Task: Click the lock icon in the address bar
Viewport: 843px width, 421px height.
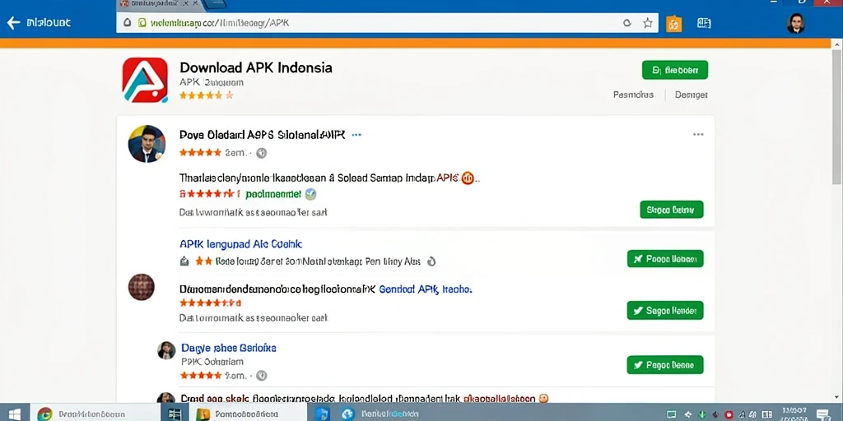Action: point(128,23)
